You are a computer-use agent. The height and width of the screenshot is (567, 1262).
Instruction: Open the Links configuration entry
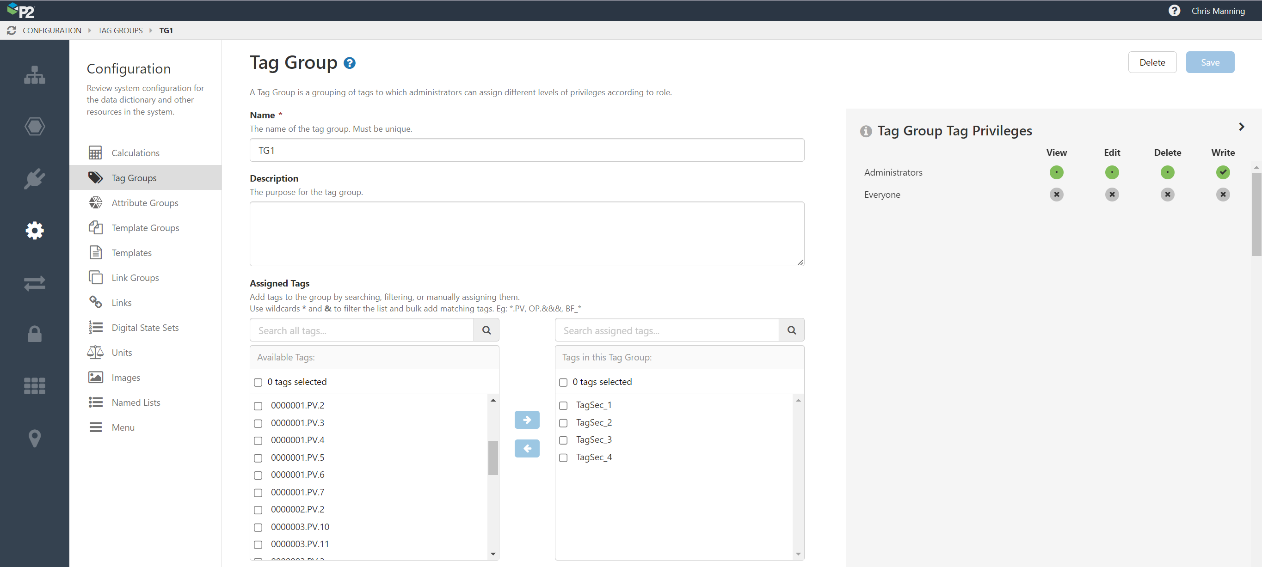point(121,302)
